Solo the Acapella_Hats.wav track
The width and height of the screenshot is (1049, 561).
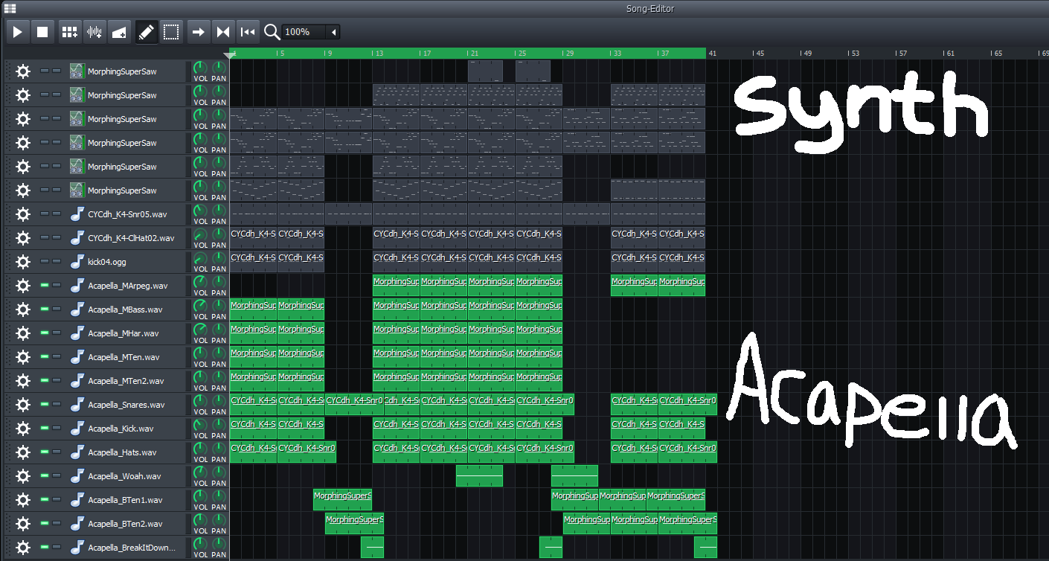(x=57, y=452)
